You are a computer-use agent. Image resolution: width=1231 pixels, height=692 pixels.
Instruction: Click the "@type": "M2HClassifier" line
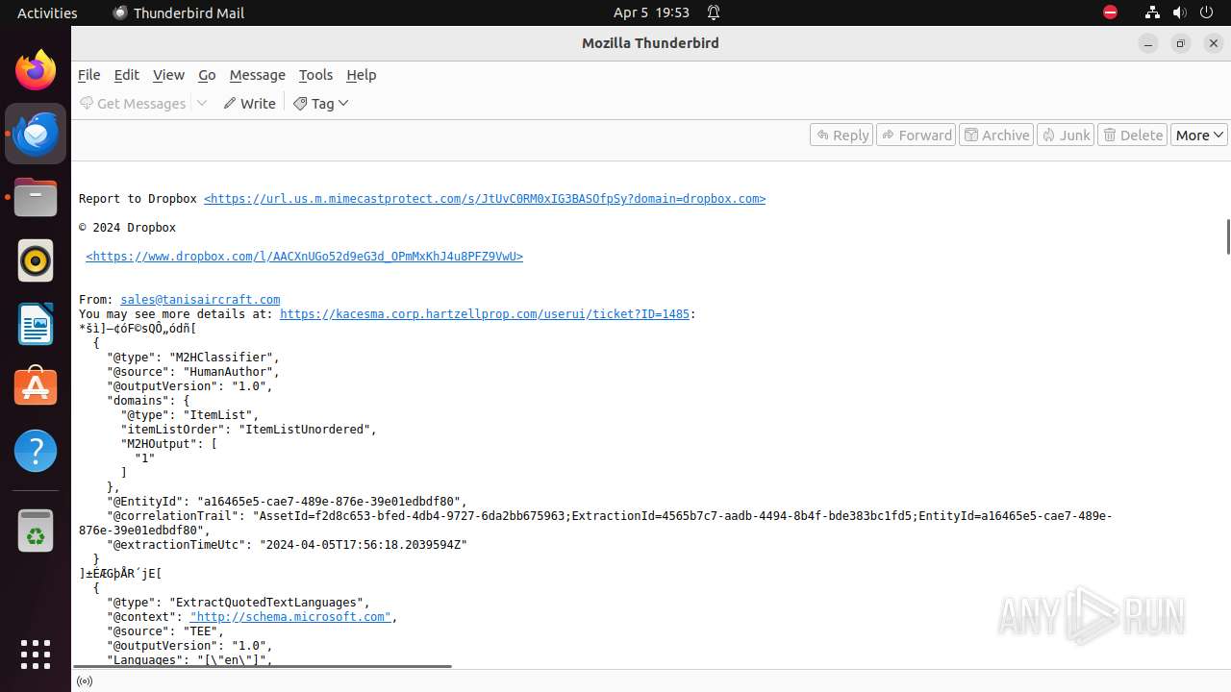193,358
